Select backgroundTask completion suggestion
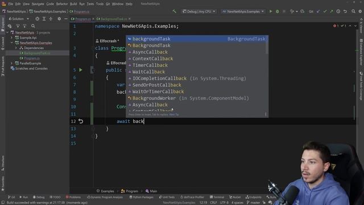 tap(197, 39)
